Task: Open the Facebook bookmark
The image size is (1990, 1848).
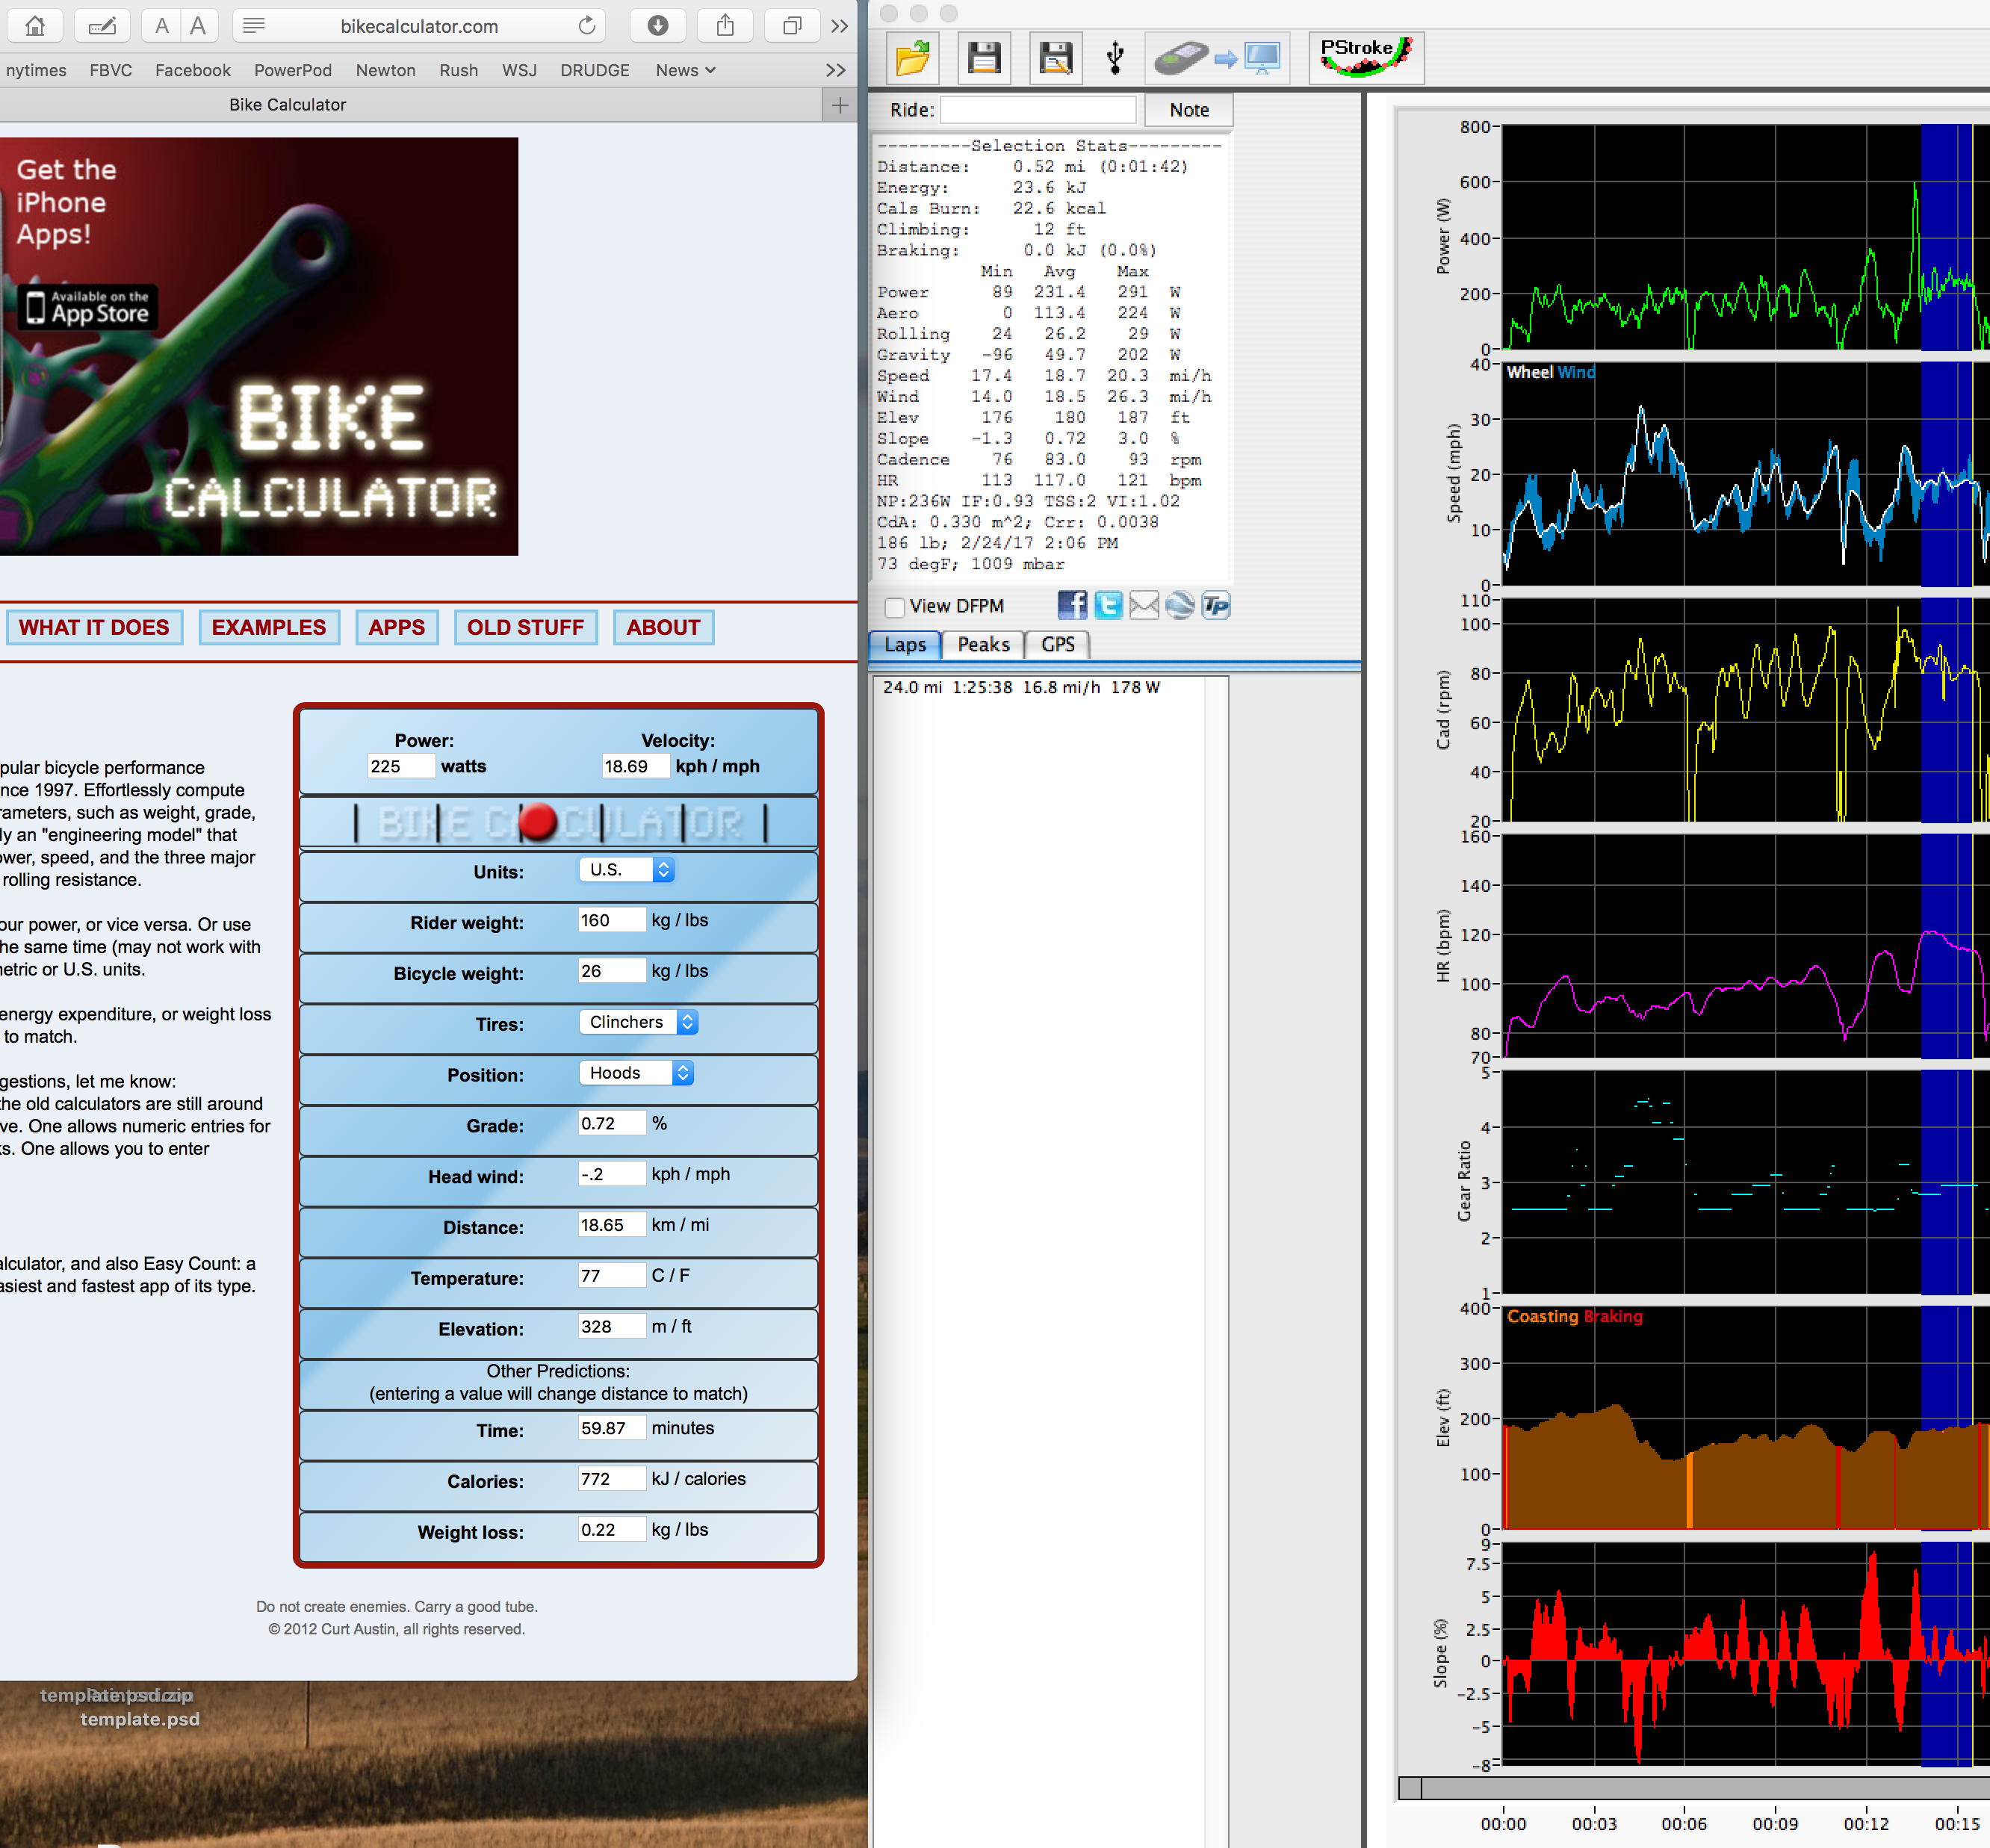Action: 193,70
